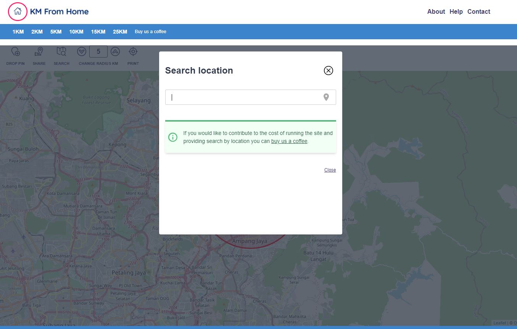Click the 'Kuang' map label

click(27, 98)
